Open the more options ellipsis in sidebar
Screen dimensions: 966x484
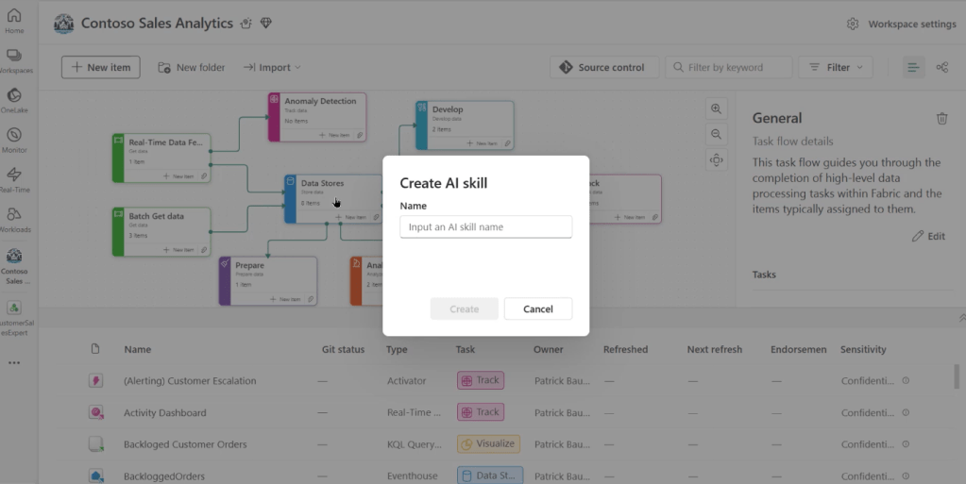[14, 362]
